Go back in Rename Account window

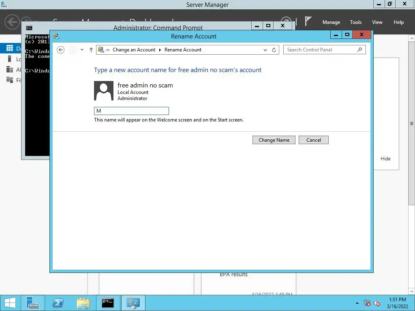[61, 50]
